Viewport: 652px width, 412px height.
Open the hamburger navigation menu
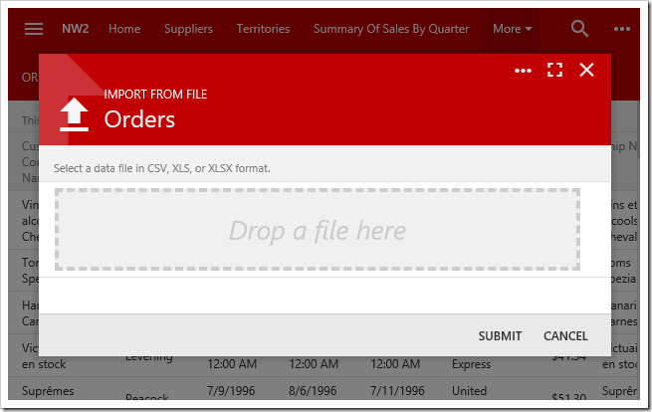(34, 29)
